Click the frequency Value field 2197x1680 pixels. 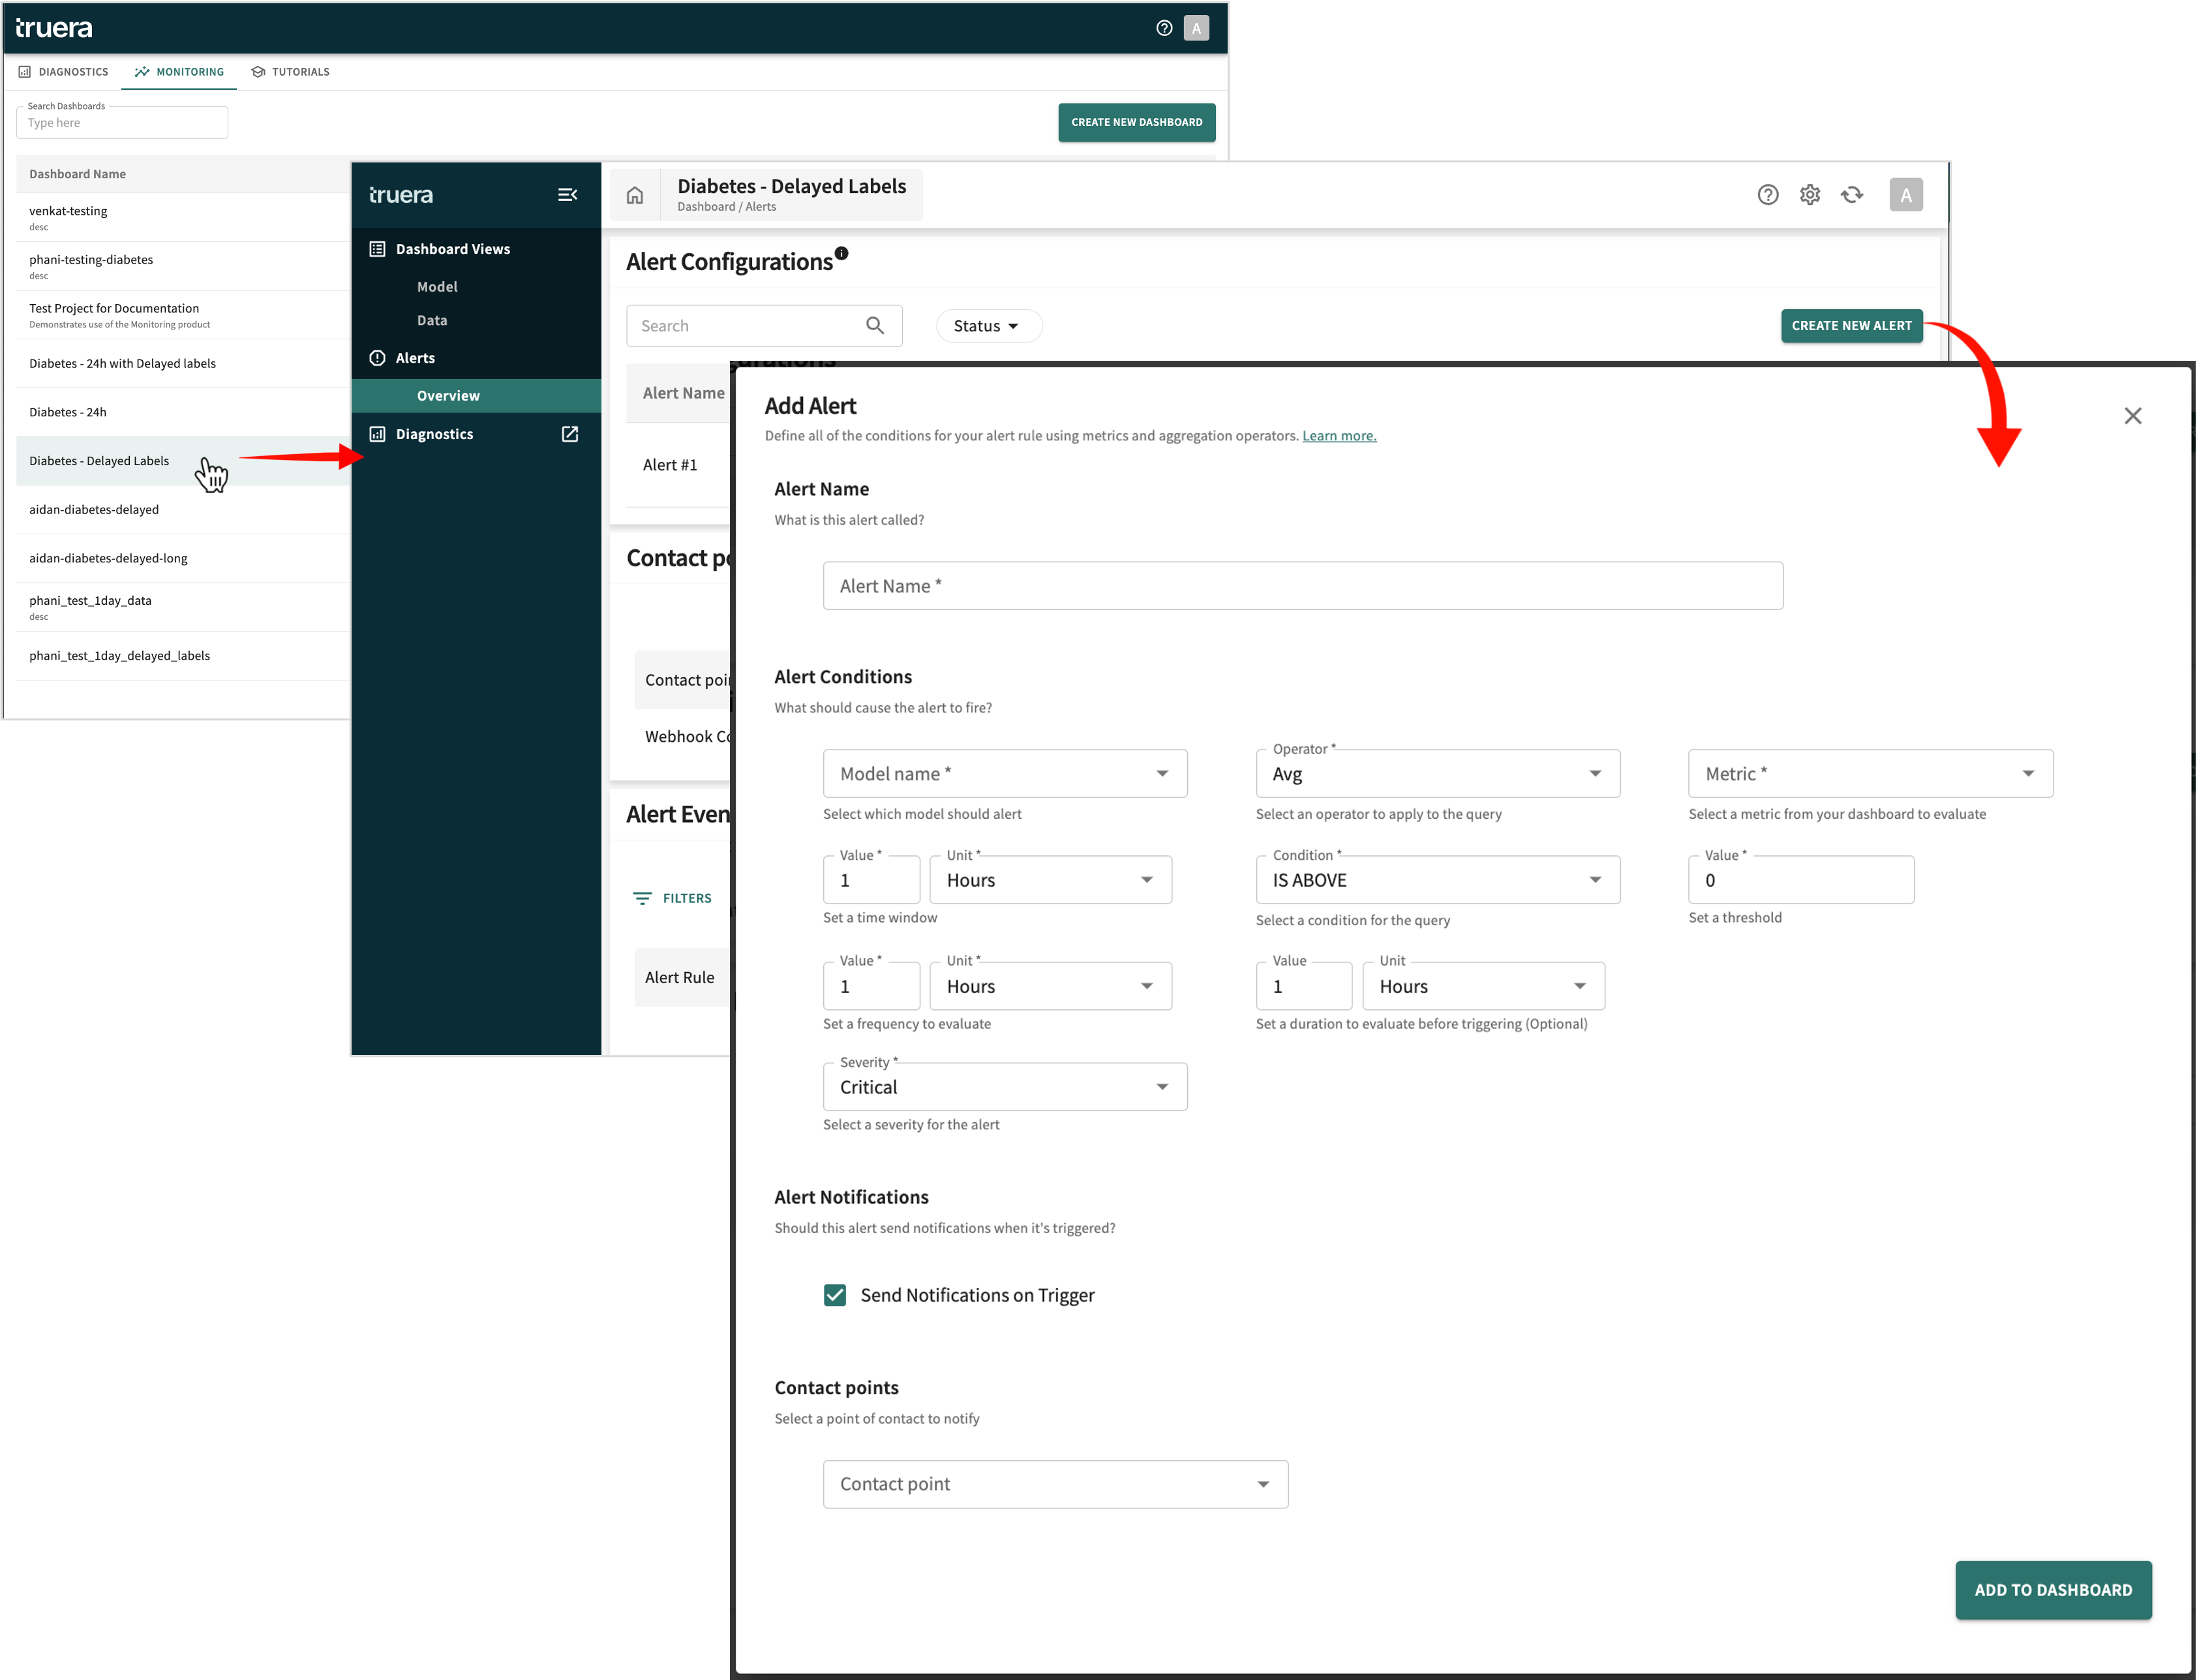tap(871, 986)
